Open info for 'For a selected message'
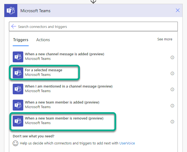The image size is (187, 152). [x=172, y=73]
